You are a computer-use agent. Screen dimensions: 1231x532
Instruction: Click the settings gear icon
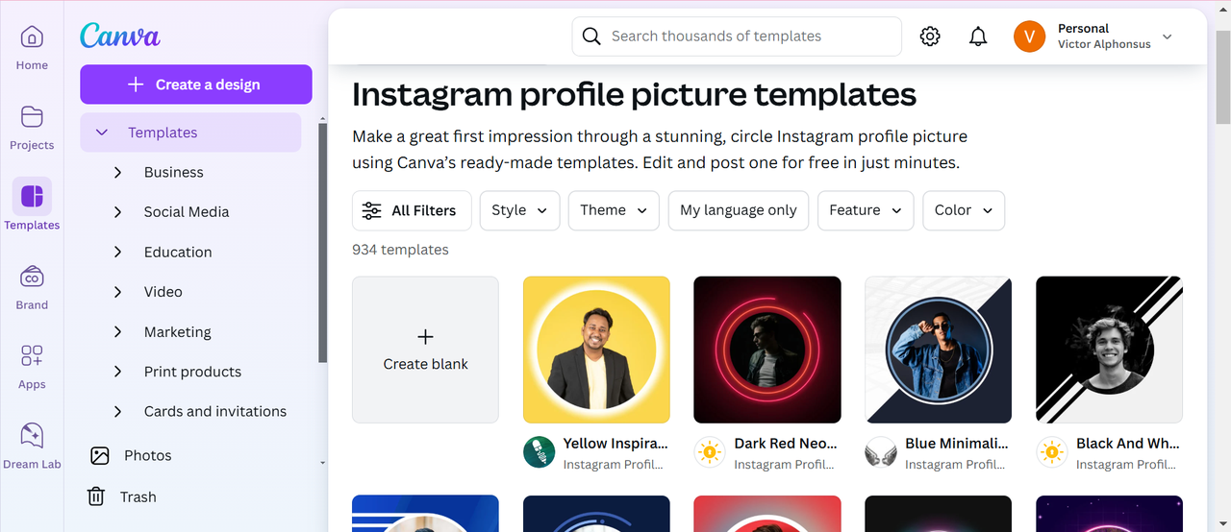pos(930,36)
